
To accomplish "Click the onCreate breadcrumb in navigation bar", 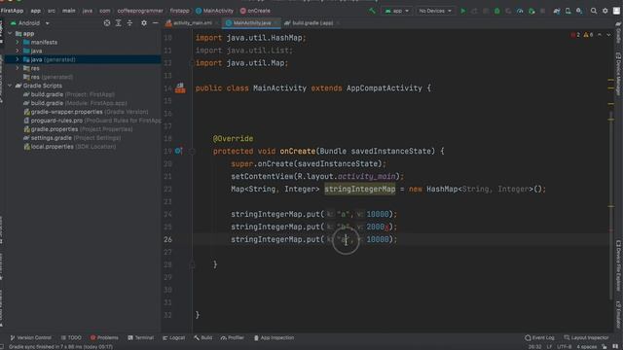I will (255, 11).
